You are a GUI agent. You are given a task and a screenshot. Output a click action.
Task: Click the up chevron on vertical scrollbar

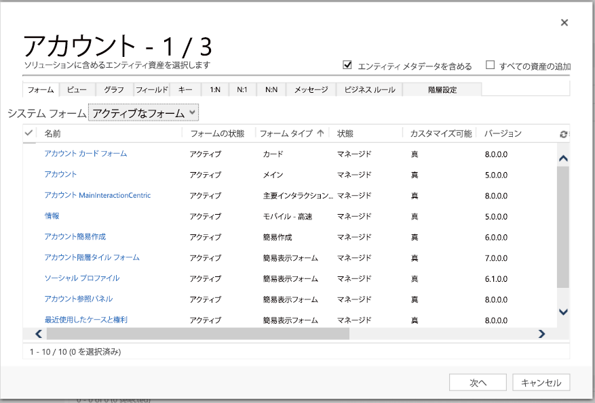click(562, 156)
